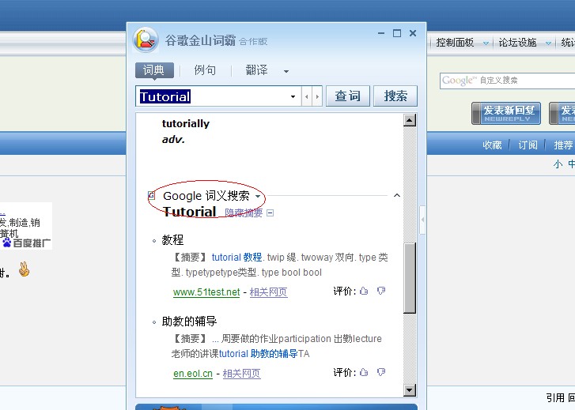The height and width of the screenshot is (410, 575).
Task: Click the 百度推广 ad logo
Action: [26, 243]
